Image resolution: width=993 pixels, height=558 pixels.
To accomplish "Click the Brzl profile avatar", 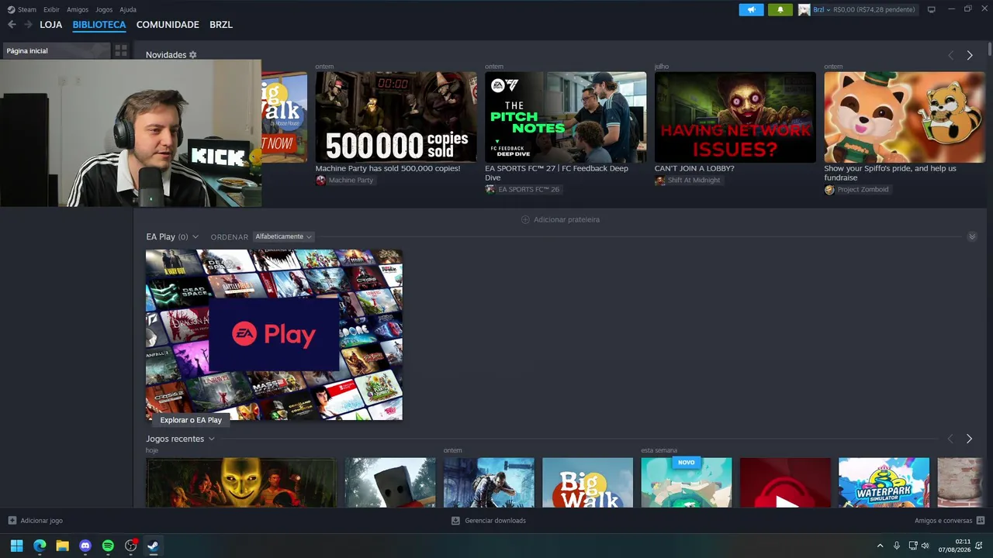I will 804,9.
